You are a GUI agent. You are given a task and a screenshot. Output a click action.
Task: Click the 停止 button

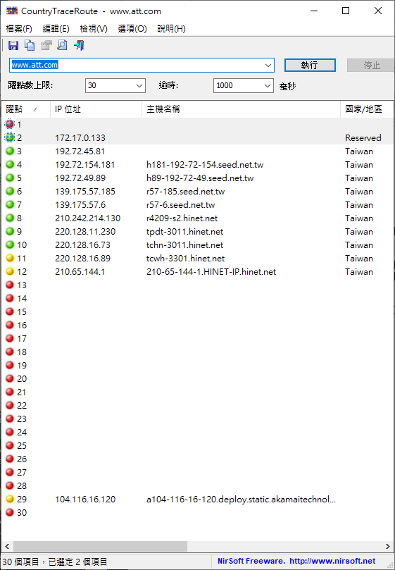[x=370, y=65]
